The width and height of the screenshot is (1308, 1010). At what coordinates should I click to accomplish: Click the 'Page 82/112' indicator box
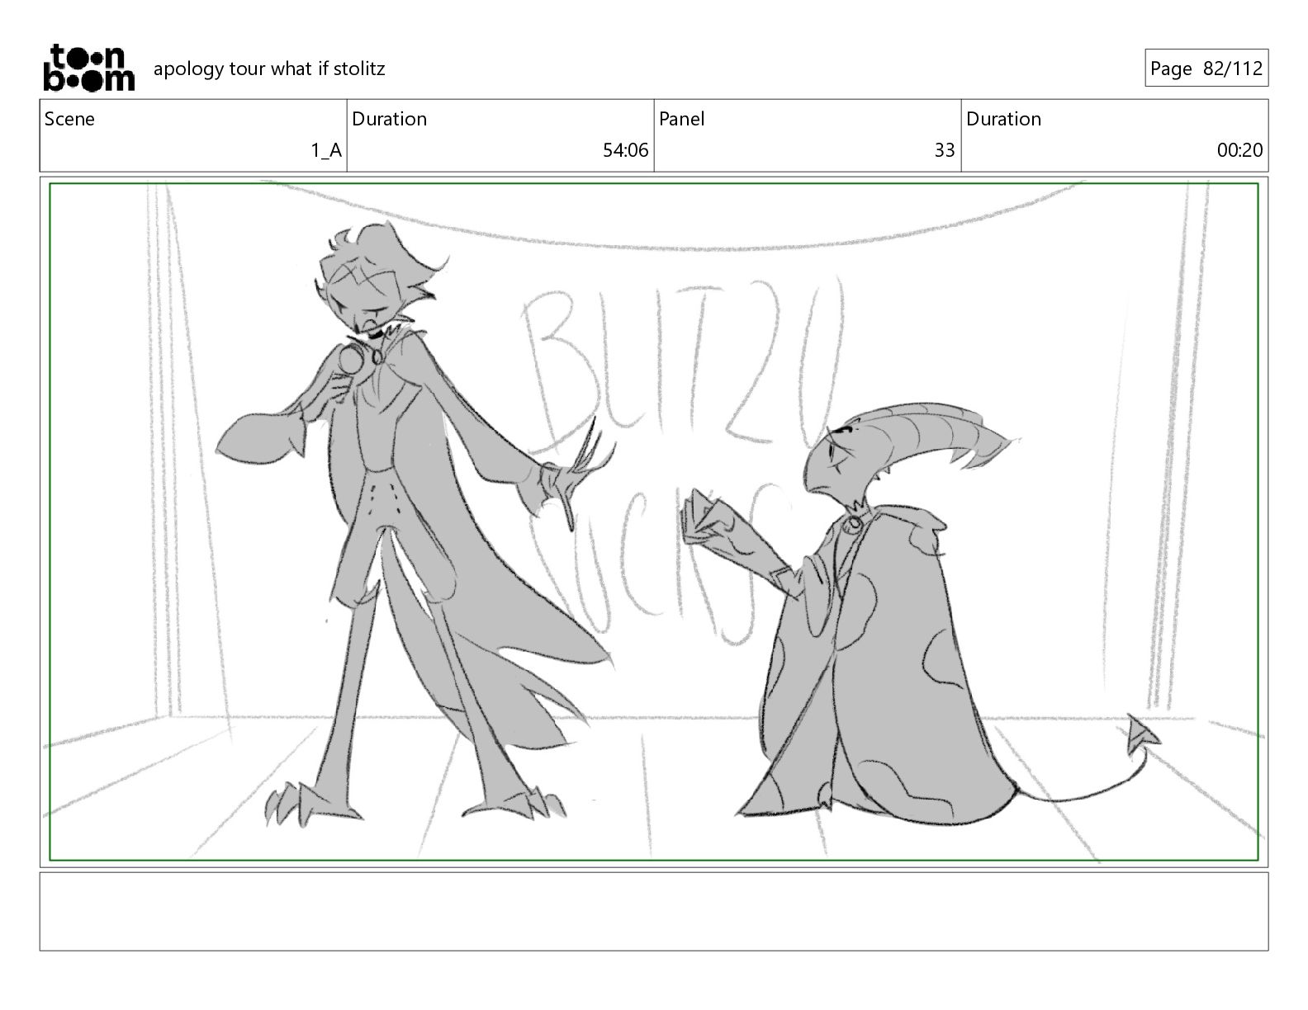pos(1206,68)
